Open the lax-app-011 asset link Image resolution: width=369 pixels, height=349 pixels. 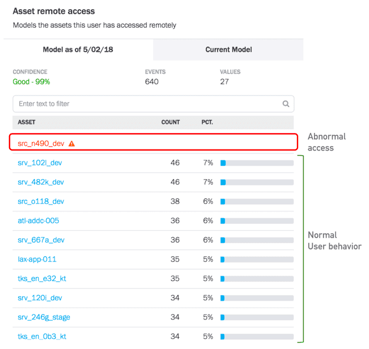point(37,259)
